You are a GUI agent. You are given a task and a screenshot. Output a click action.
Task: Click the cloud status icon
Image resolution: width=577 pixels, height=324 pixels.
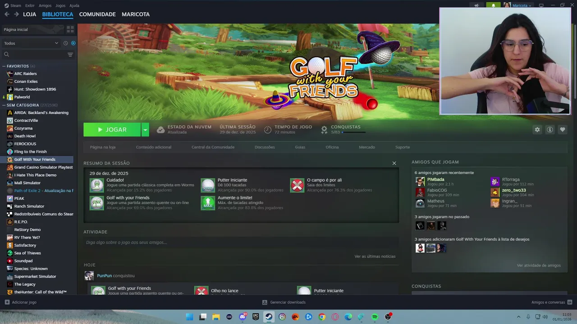(160, 130)
